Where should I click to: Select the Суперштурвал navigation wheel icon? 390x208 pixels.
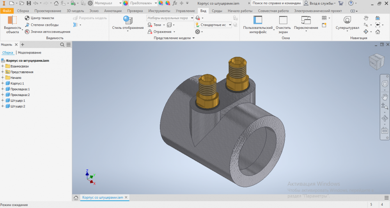pos(347,20)
